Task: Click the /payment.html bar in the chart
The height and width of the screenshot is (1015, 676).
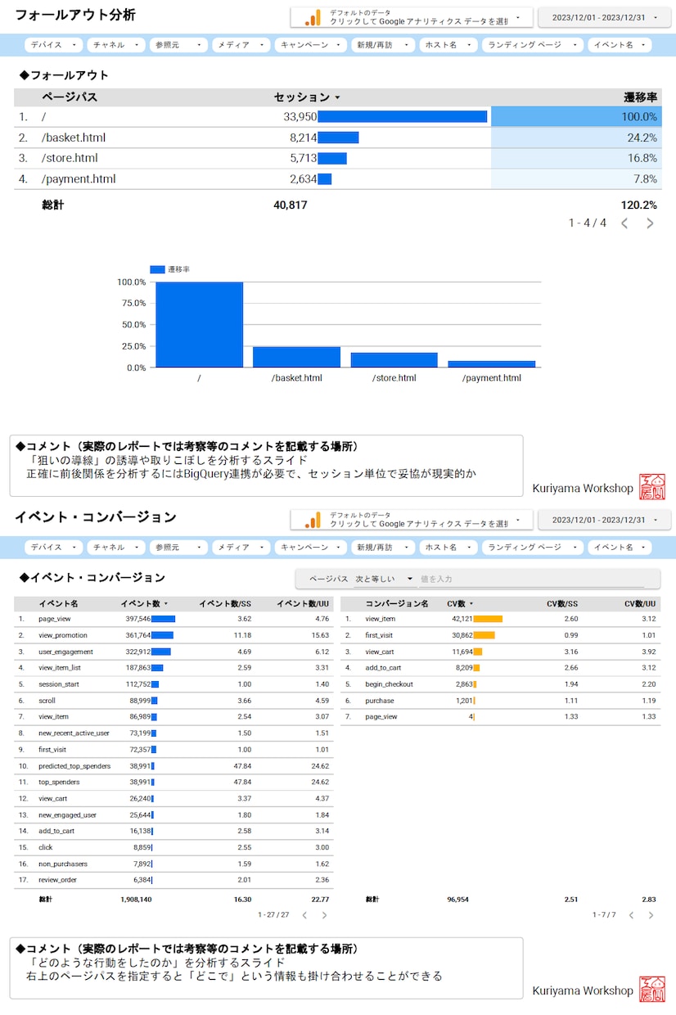Action: (x=491, y=364)
